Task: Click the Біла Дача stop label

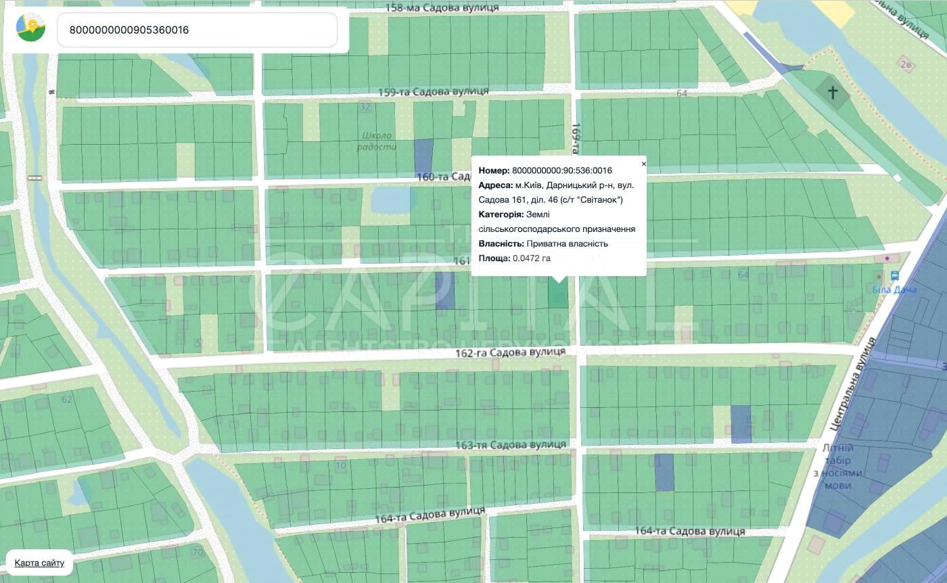Action: click(894, 289)
